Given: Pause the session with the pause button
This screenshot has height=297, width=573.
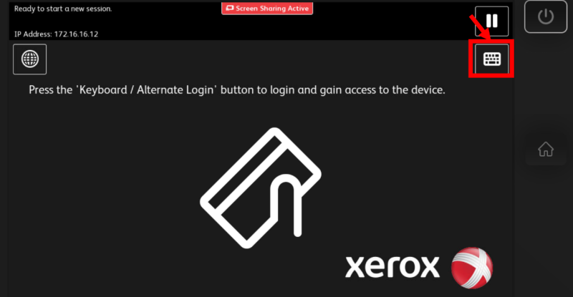Looking at the screenshot, I should click(x=491, y=21).
